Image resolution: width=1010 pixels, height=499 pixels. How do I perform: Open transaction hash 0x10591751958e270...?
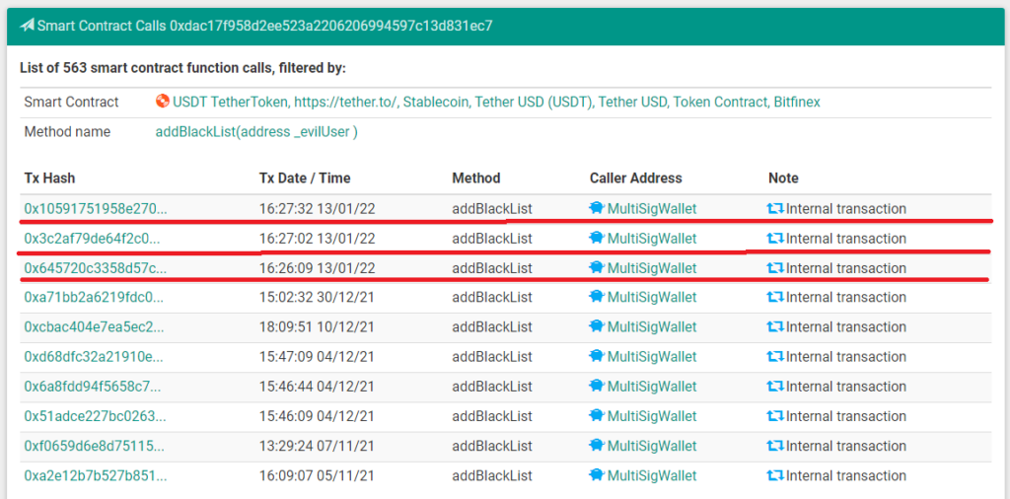pos(96,209)
